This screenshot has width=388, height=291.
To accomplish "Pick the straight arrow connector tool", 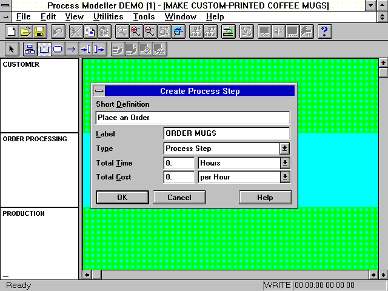I will [x=72, y=49].
